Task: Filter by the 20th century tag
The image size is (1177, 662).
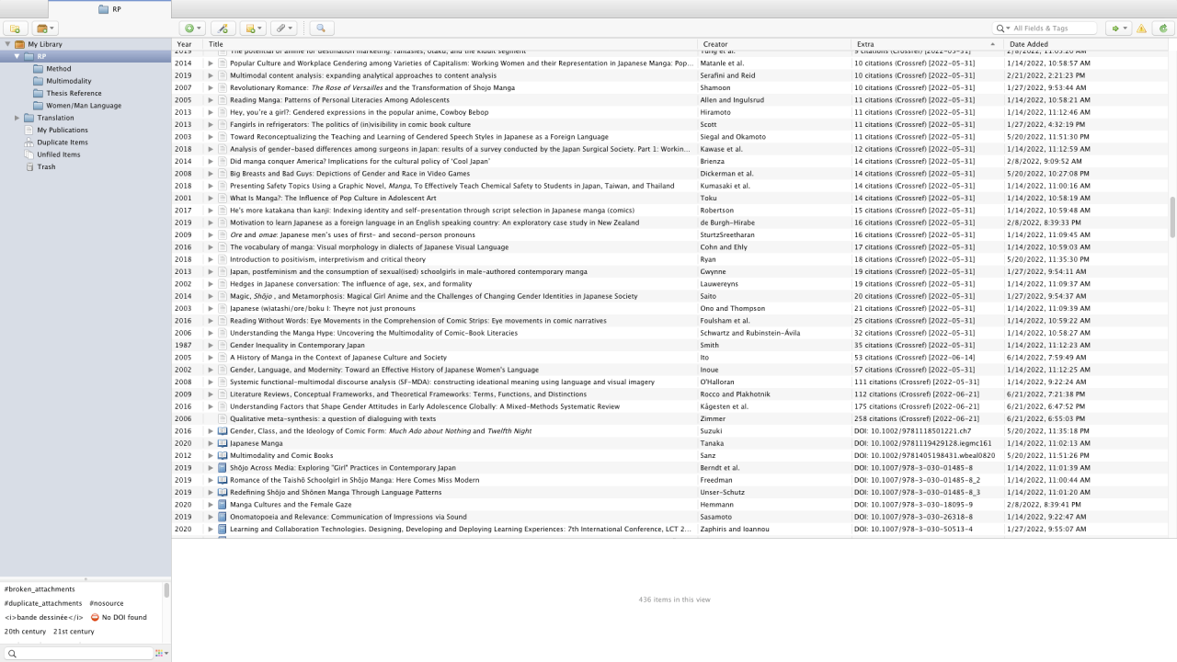Action: tap(25, 632)
